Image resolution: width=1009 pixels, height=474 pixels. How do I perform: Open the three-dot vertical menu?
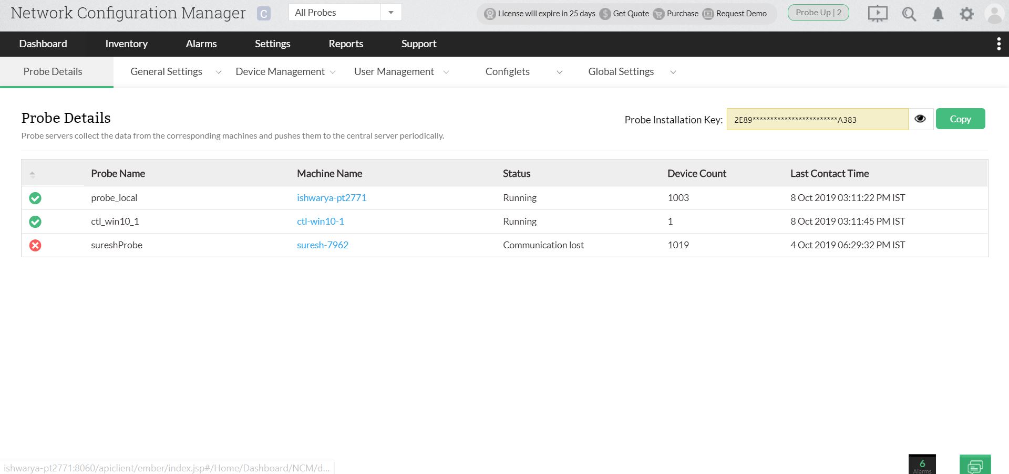[998, 44]
